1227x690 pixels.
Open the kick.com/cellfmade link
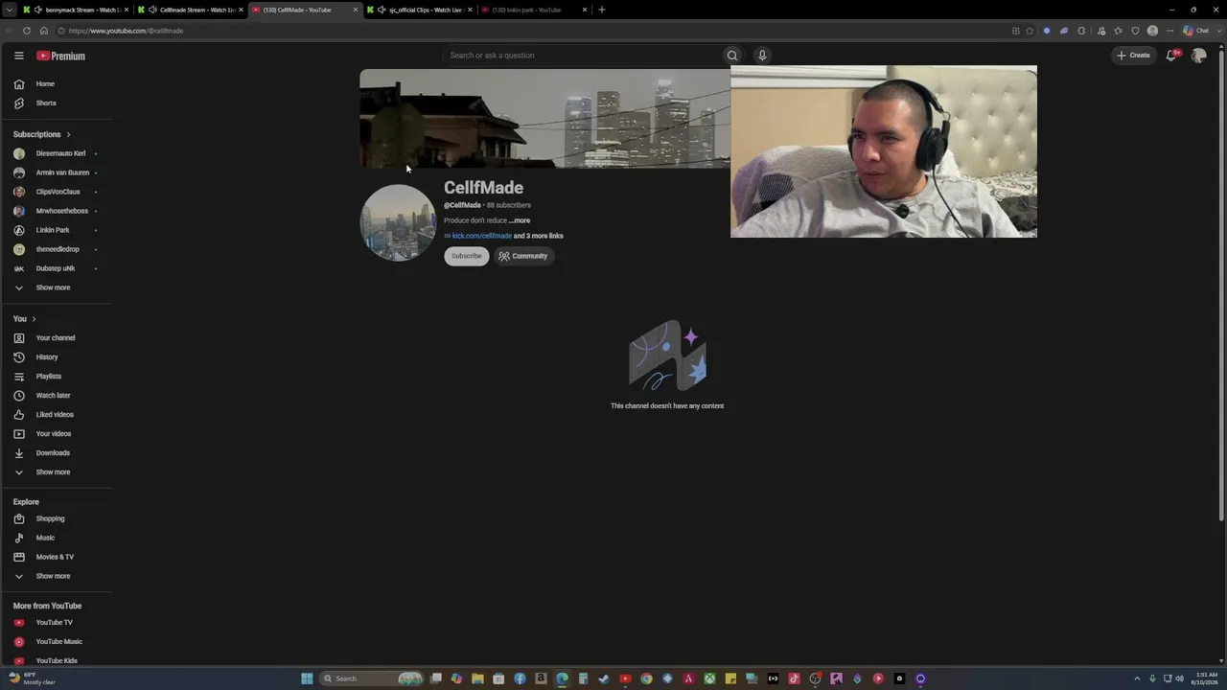tap(481, 236)
